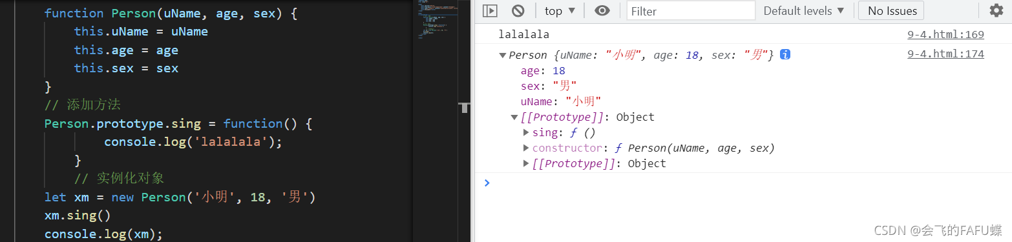Viewport: 1012px width, 242px height.
Task: Clear the console with the ban icon
Action: pos(518,11)
